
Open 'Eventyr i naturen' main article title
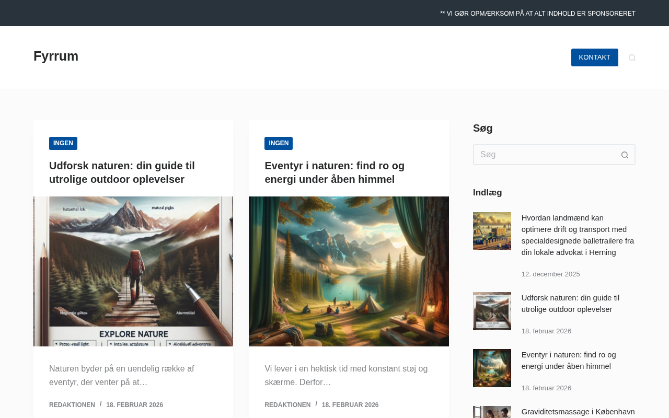click(334, 172)
